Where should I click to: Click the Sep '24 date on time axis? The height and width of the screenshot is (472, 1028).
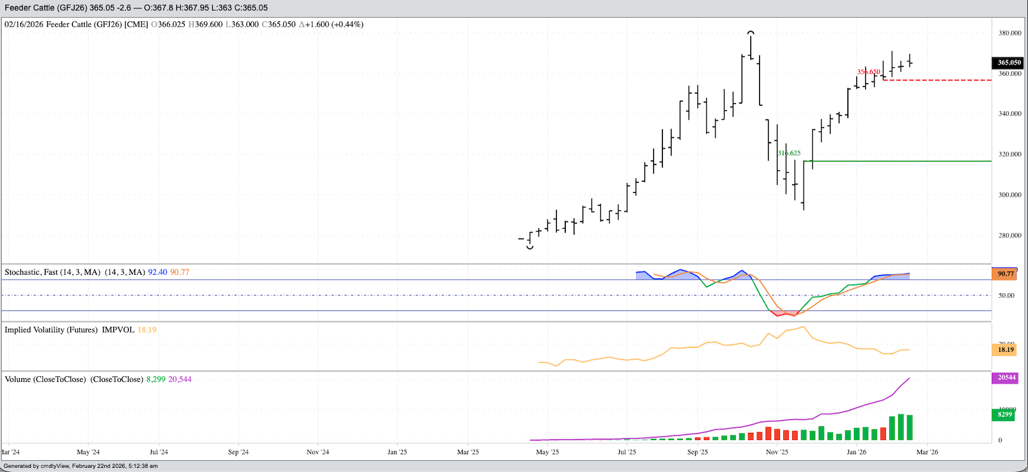point(238,452)
